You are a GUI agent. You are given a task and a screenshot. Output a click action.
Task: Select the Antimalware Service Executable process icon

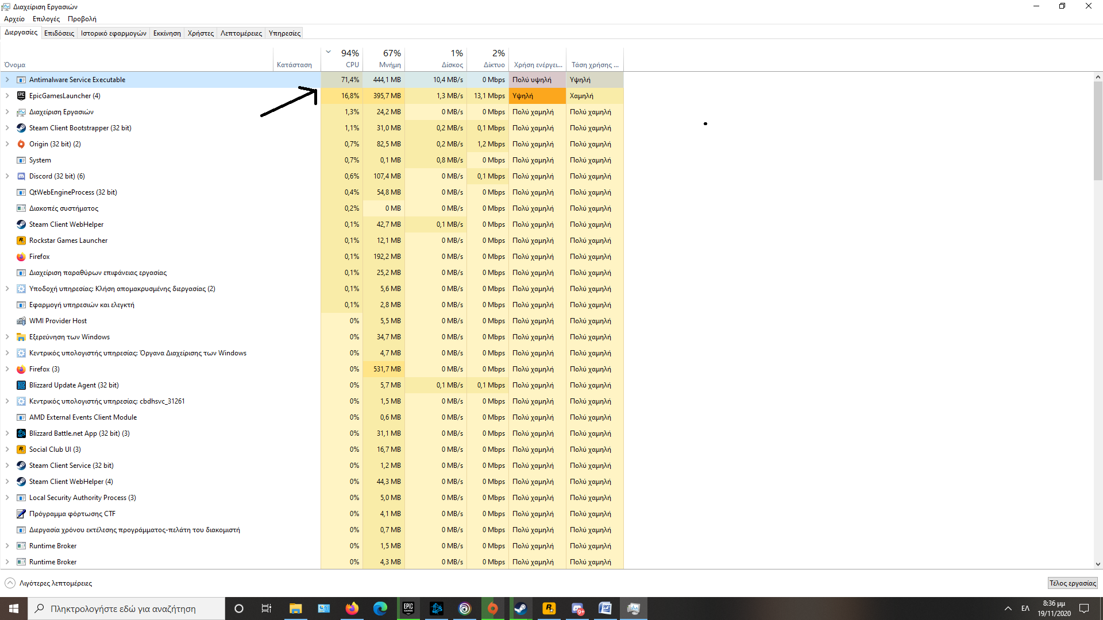click(21, 80)
